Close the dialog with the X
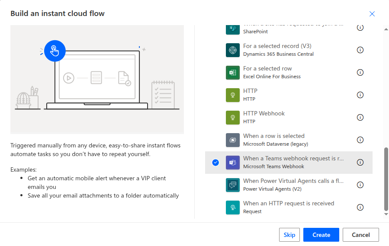389x246 pixels. point(372,14)
